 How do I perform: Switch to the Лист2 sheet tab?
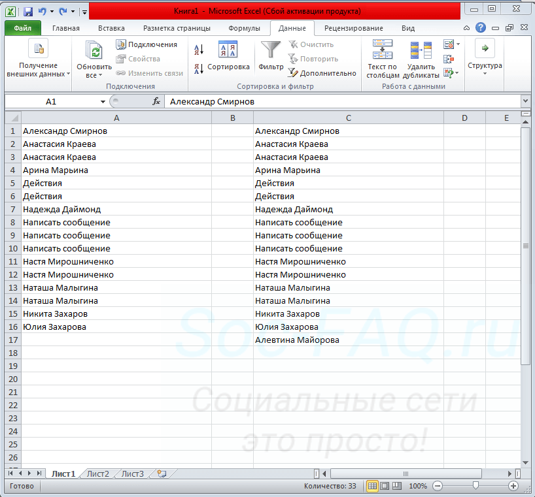pos(98,473)
